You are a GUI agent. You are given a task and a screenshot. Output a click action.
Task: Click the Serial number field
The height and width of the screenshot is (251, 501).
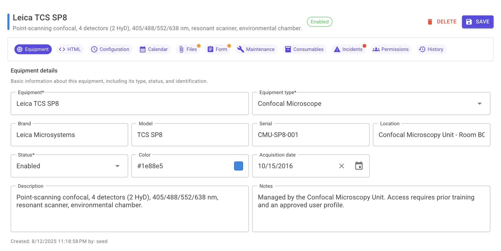(x=311, y=135)
